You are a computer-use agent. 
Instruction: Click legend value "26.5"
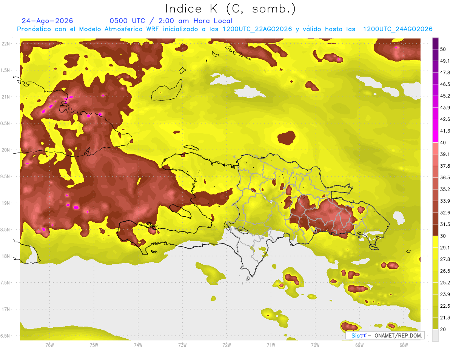pos(445,271)
